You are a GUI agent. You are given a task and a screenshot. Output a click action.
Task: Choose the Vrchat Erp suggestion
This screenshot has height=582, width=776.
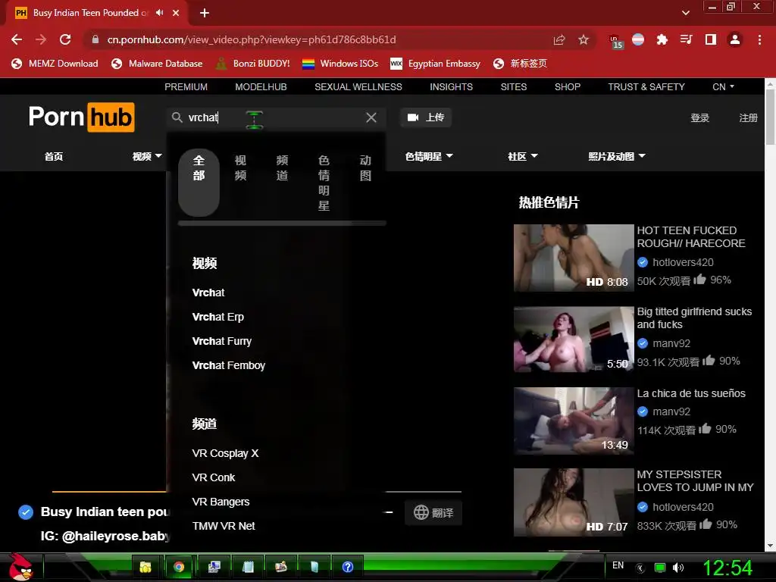(x=217, y=317)
